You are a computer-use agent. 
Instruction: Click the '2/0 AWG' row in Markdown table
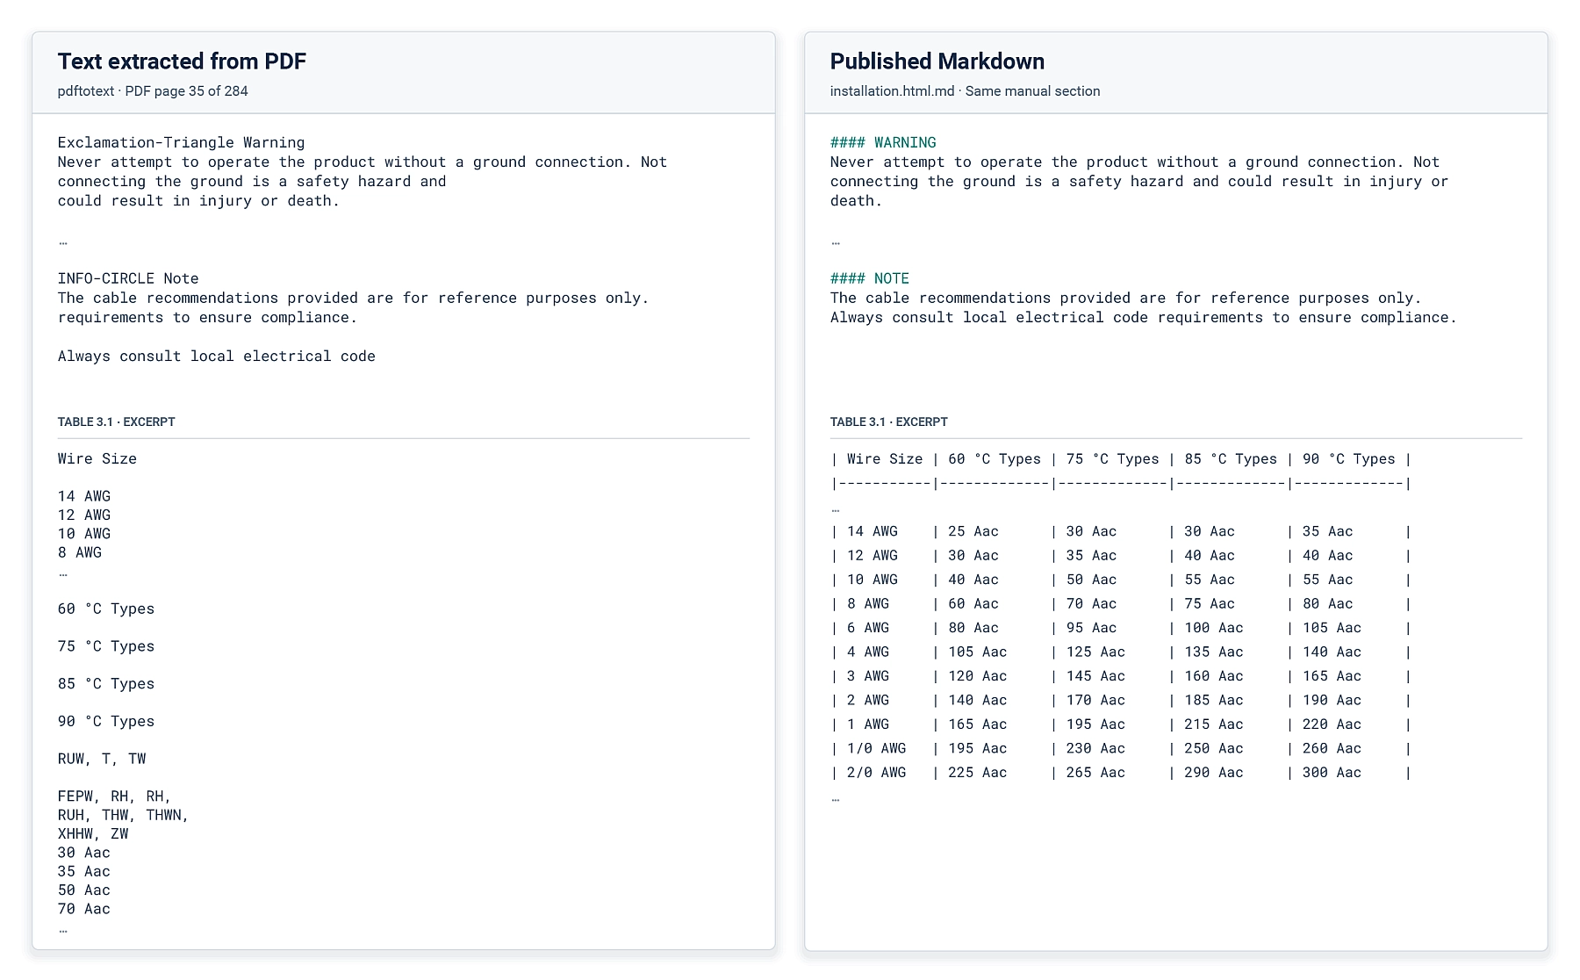coord(1121,773)
